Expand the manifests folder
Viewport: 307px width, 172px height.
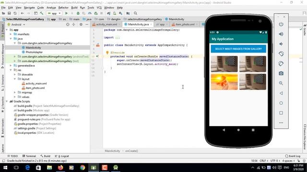(11, 34)
